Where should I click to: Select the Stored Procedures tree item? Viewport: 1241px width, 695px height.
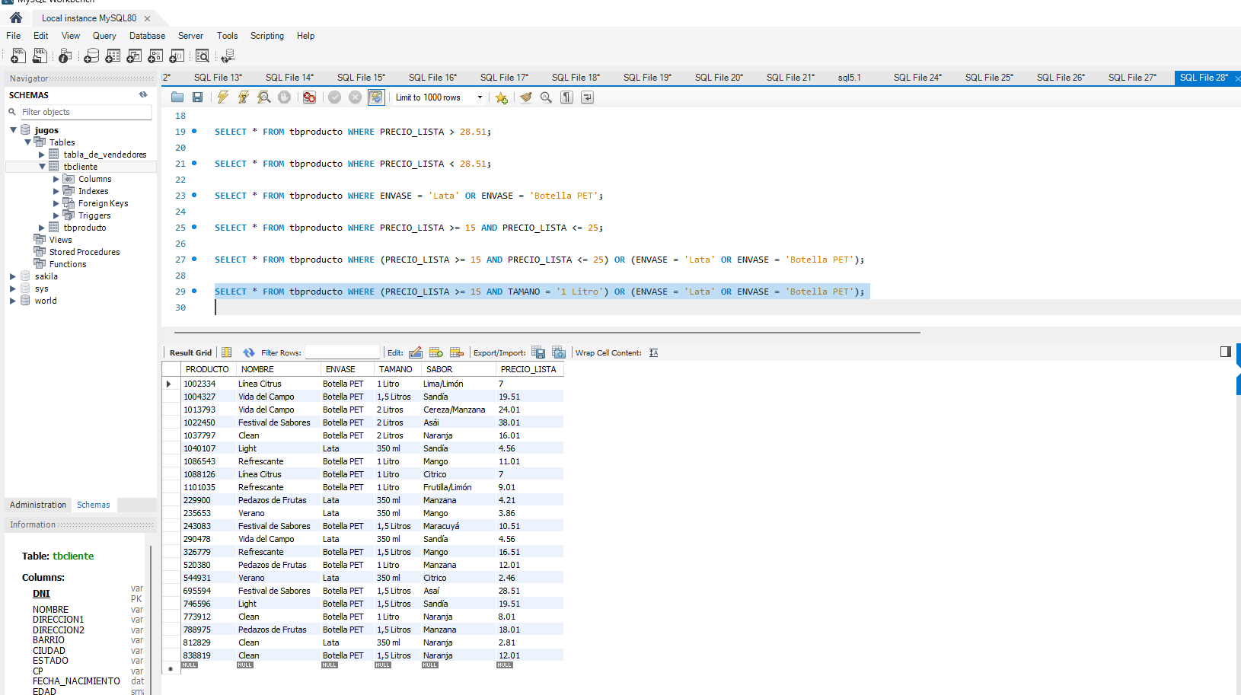[85, 252]
